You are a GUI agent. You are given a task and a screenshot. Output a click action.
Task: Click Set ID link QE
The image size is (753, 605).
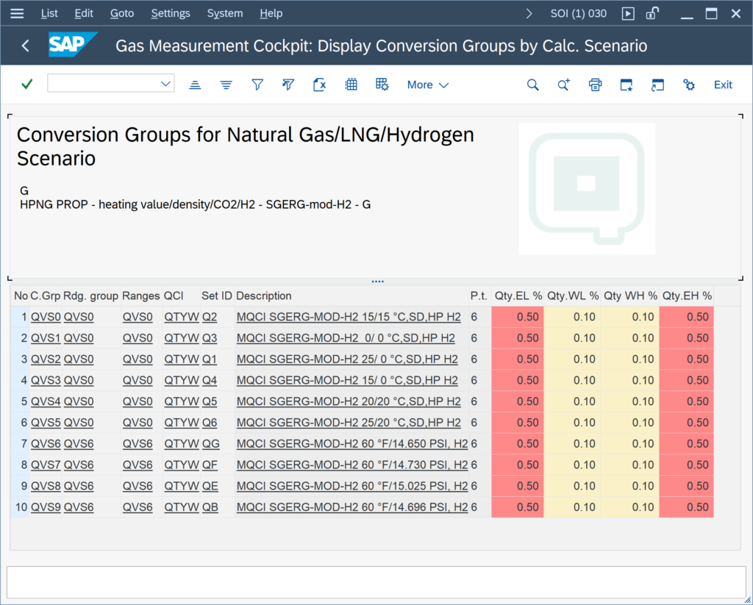coord(210,486)
